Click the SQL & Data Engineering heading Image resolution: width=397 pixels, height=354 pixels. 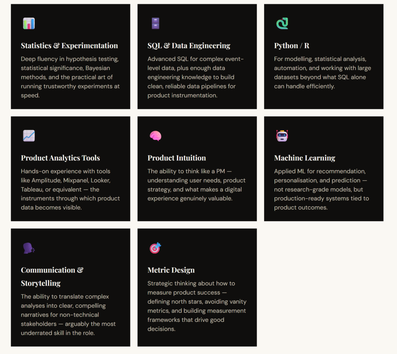tap(189, 45)
